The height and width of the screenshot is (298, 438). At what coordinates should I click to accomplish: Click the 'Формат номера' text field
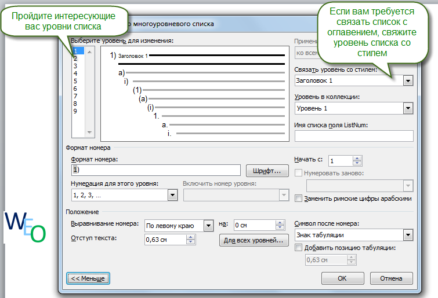155,170
